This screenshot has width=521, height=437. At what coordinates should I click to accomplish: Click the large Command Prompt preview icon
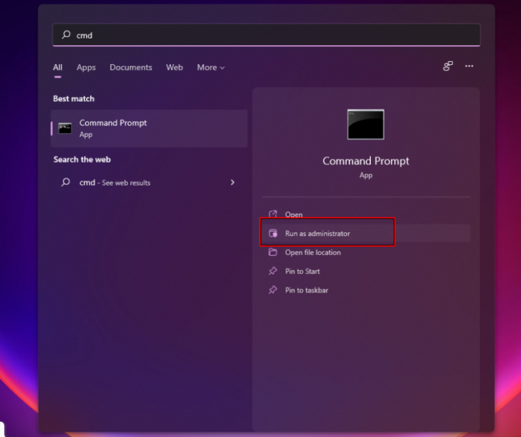tap(366, 124)
